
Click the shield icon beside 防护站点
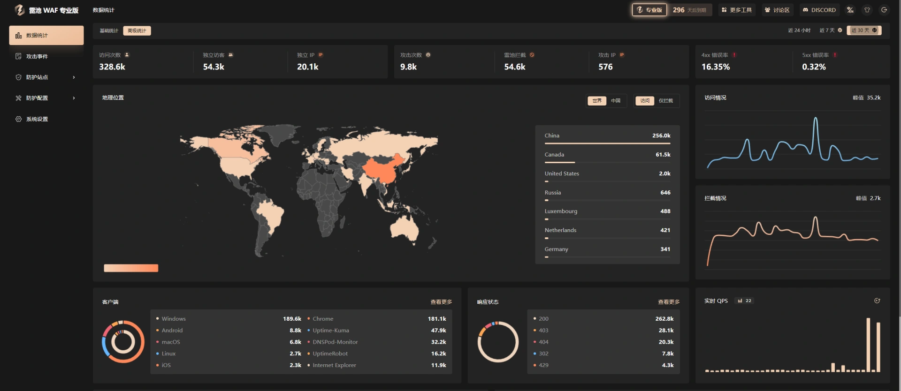coord(18,77)
